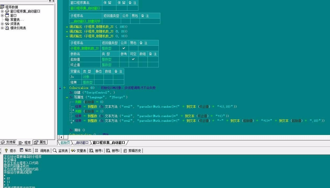330x188 pixels.
Task: Click the 窗口程序集_启动窗口 tree node icon
Action: click(x=7, y=11)
